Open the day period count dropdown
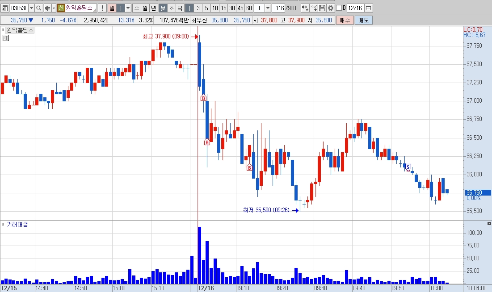Screen dimensions: 492x292 point(128,8)
